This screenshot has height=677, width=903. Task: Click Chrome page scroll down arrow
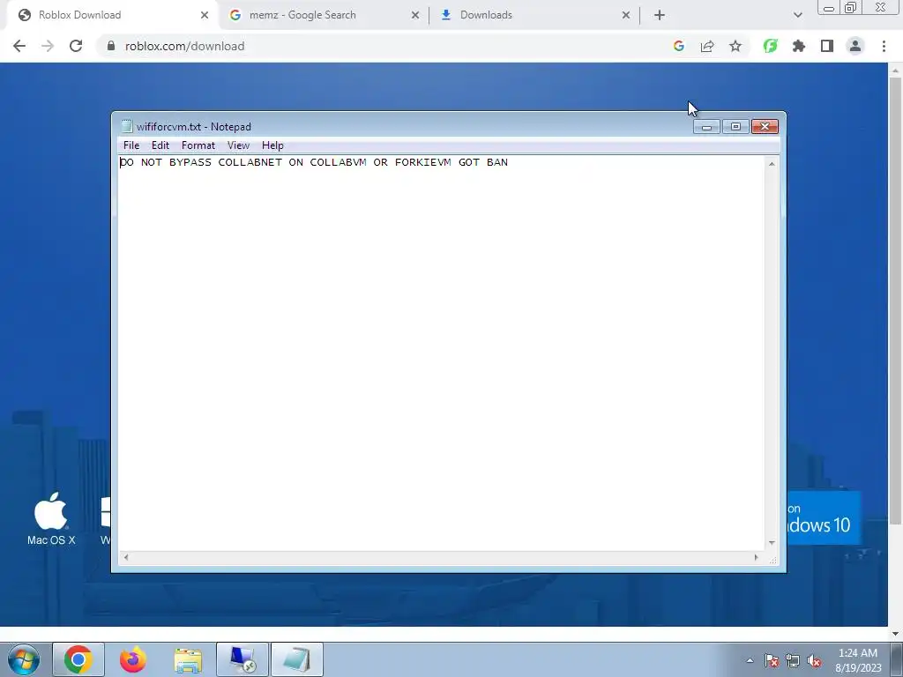tap(894, 634)
